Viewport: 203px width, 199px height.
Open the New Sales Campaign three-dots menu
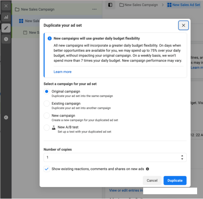point(94,9)
